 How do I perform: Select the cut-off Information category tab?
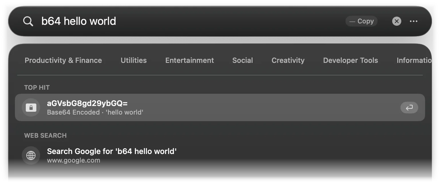coord(414,60)
